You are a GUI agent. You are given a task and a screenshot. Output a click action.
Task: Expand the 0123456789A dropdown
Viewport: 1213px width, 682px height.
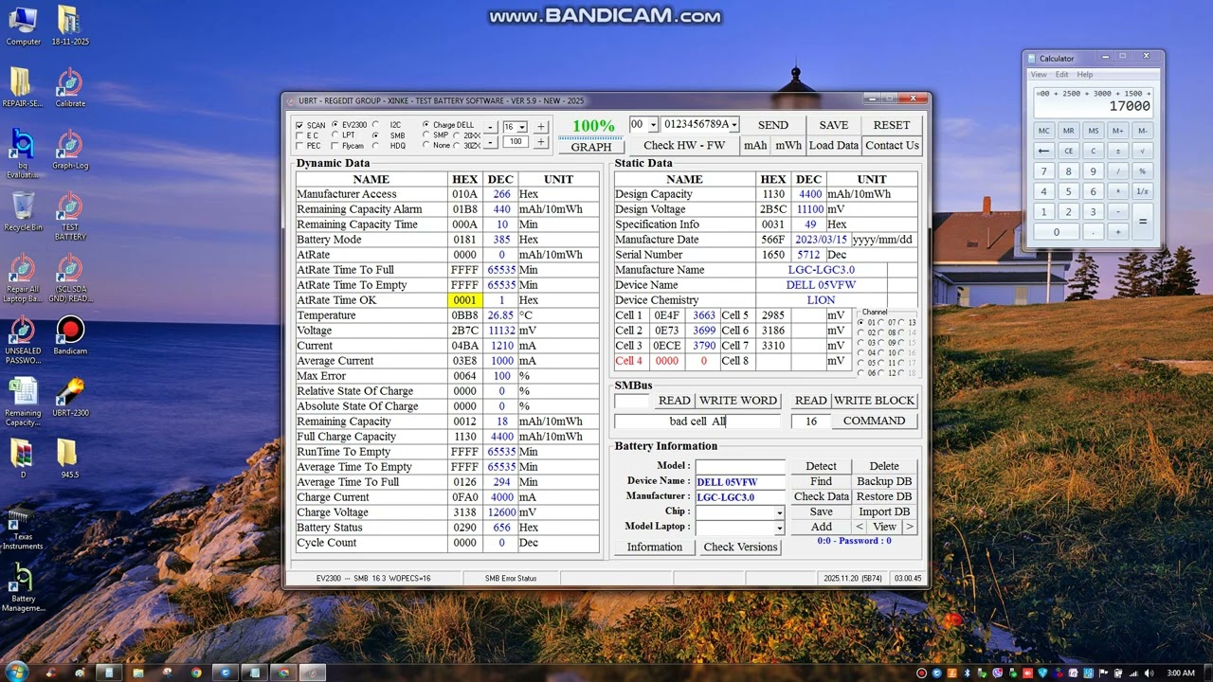tap(734, 125)
